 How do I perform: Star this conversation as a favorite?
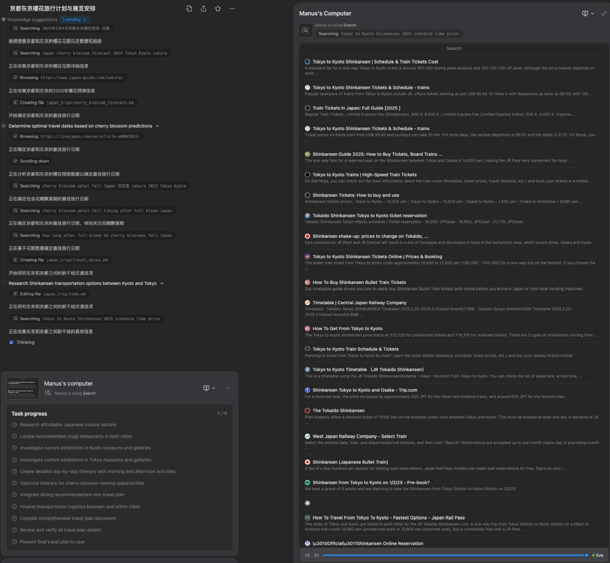click(x=218, y=9)
